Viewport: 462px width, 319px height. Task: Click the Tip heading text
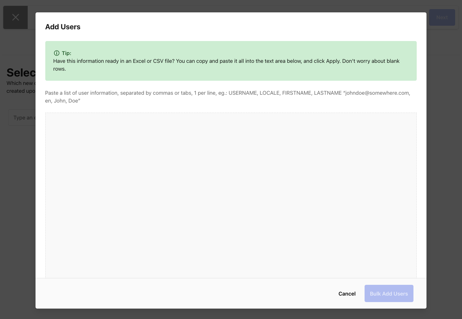pyautogui.click(x=66, y=53)
